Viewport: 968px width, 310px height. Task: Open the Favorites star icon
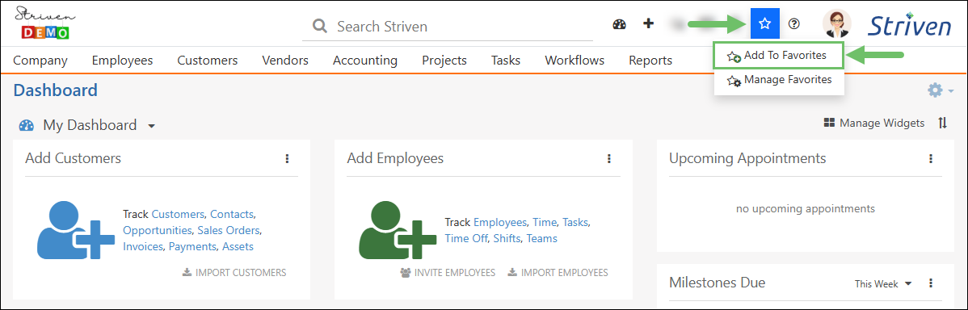tap(765, 24)
